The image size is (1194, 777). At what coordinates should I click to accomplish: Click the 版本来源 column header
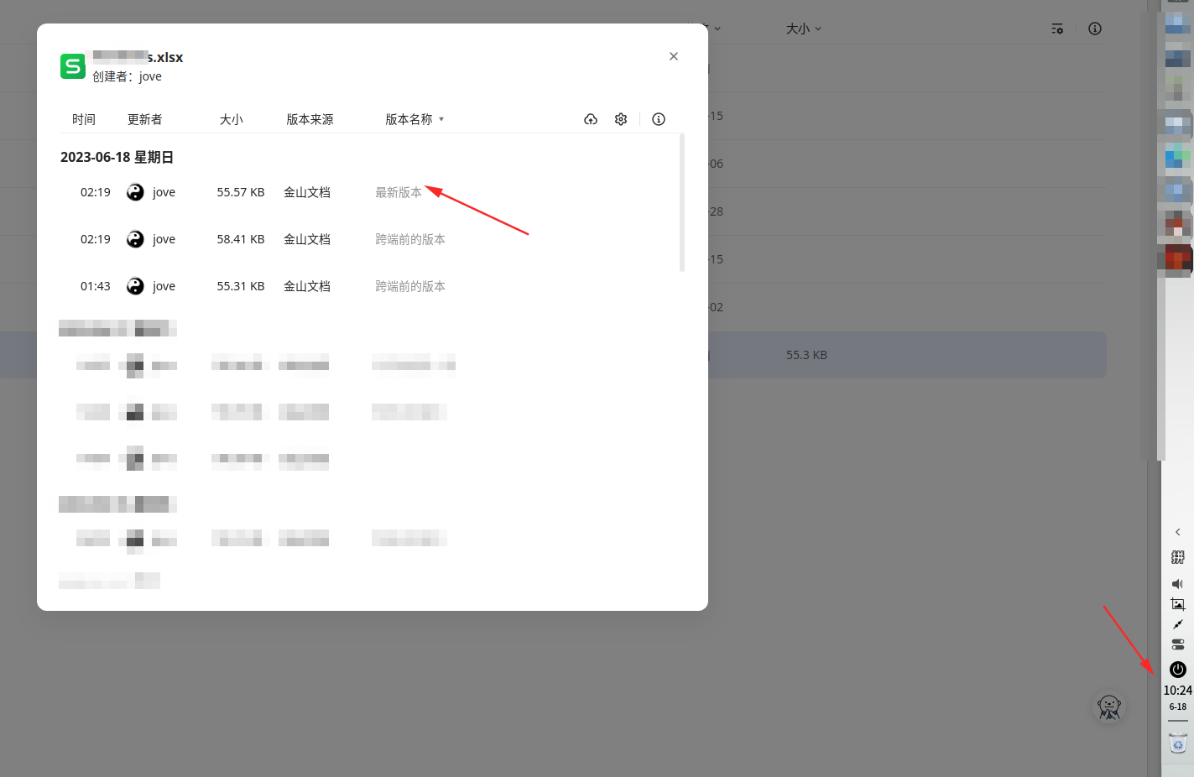[x=310, y=119]
